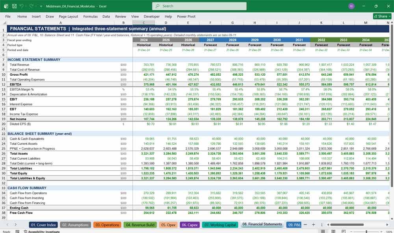The height and width of the screenshot is (233, 394).
Task: Open the Page Layout ribbon tab
Action: click(68, 16)
